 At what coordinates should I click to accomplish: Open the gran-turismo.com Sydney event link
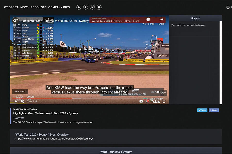point(54,139)
